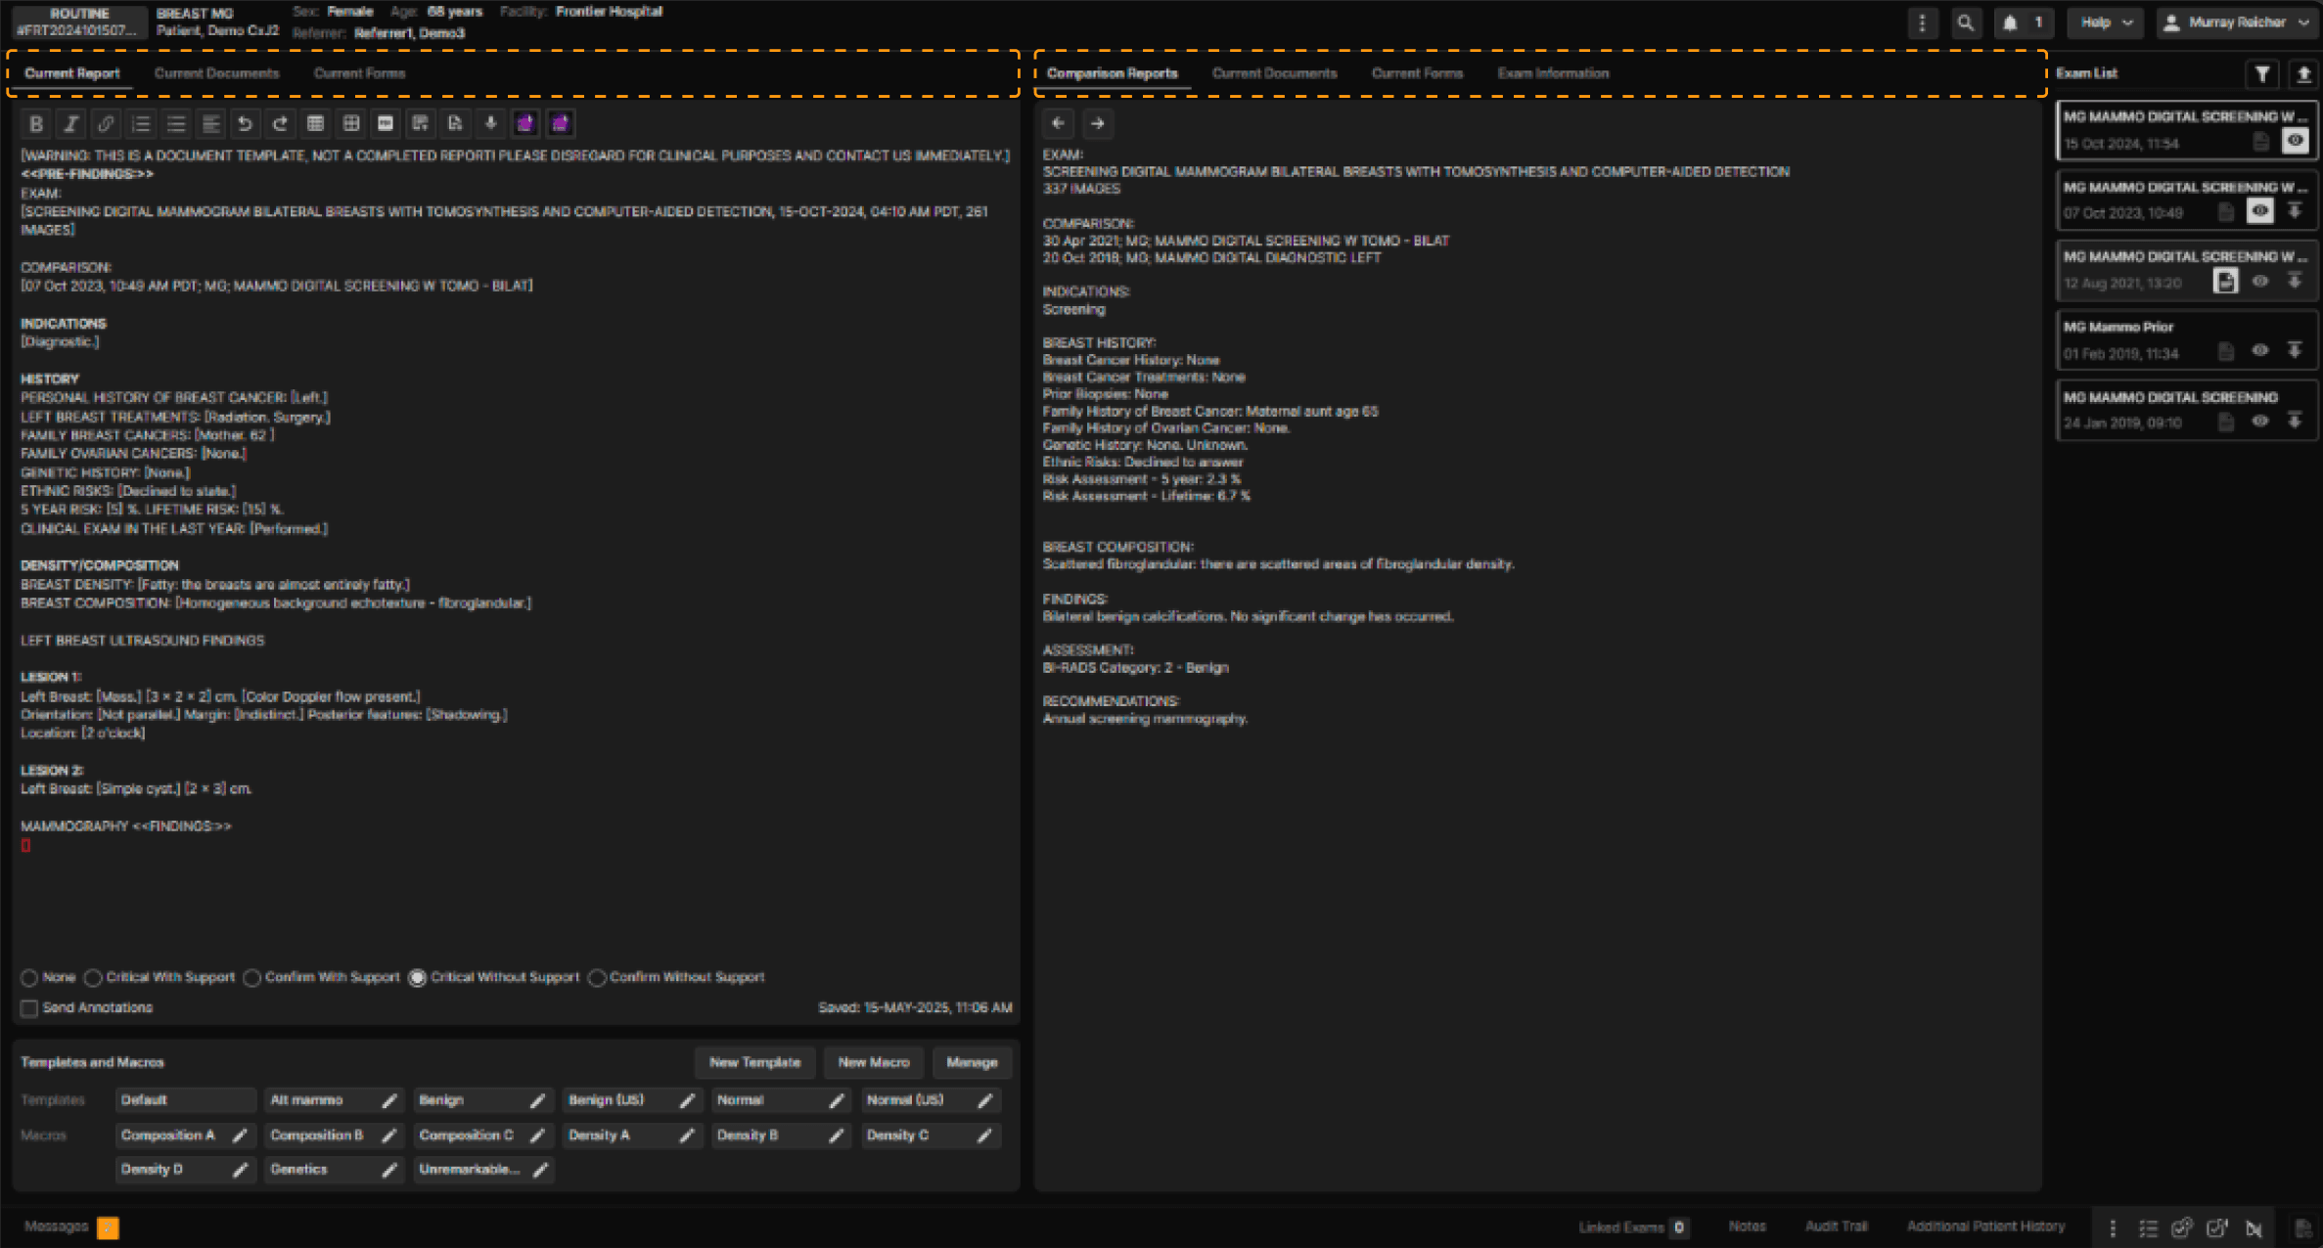The image size is (2323, 1248).
Task: Open the top bar three-dot menu
Action: tap(1922, 22)
